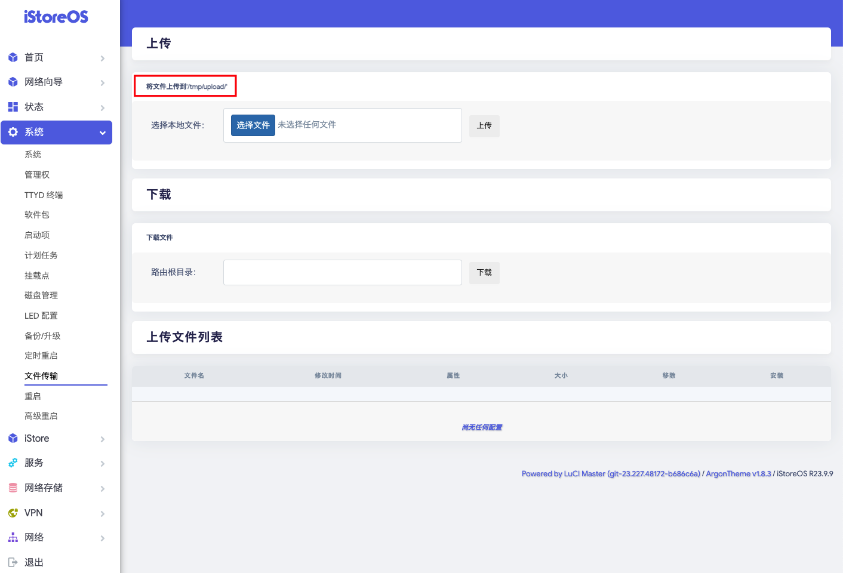Select the iStore cube icon
Viewport: 843px width, 573px height.
(x=13, y=438)
